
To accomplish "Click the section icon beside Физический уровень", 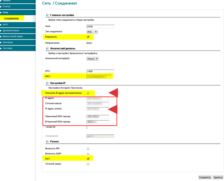I will click(47, 48).
